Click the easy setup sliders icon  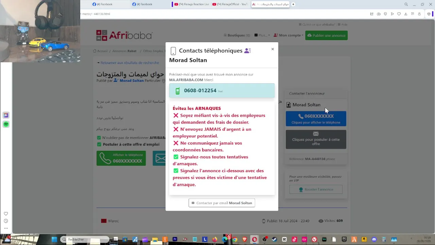click(413, 14)
